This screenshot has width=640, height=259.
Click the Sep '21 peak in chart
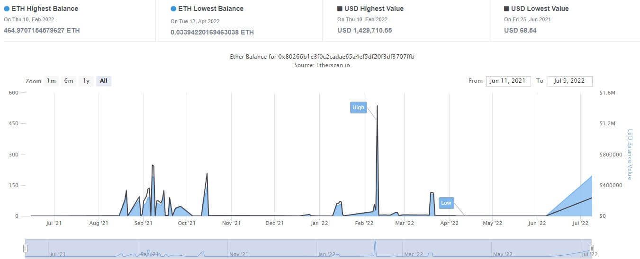[153, 165]
